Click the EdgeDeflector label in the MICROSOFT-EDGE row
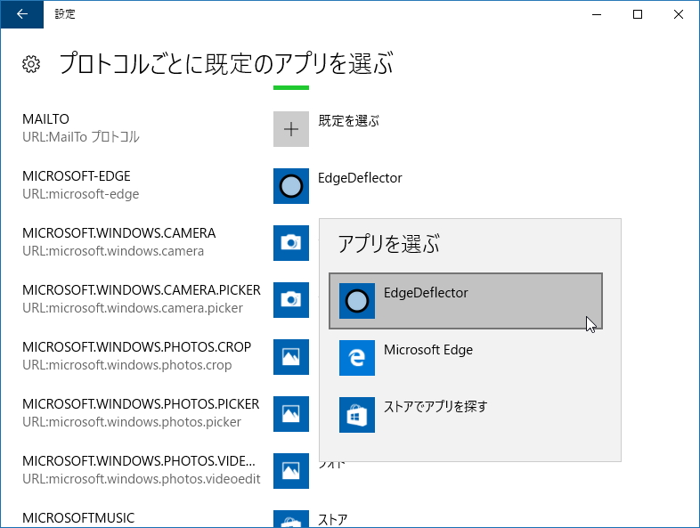700x528 pixels. coord(360,178)
